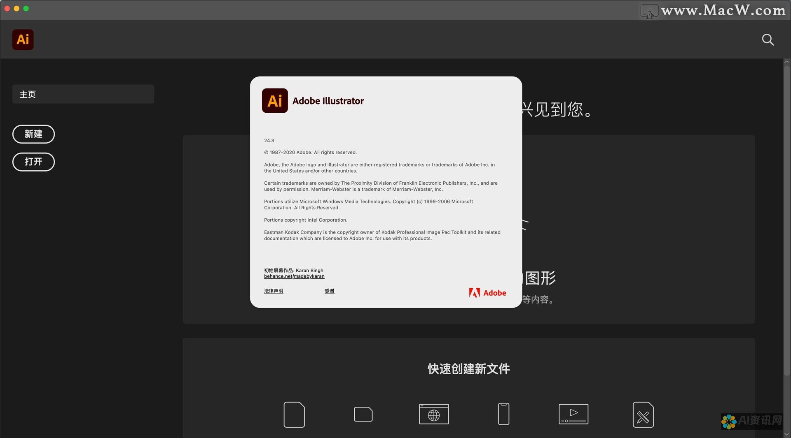
Task: Open the 法律声明 legal notices link
Action: coord(274,291)
